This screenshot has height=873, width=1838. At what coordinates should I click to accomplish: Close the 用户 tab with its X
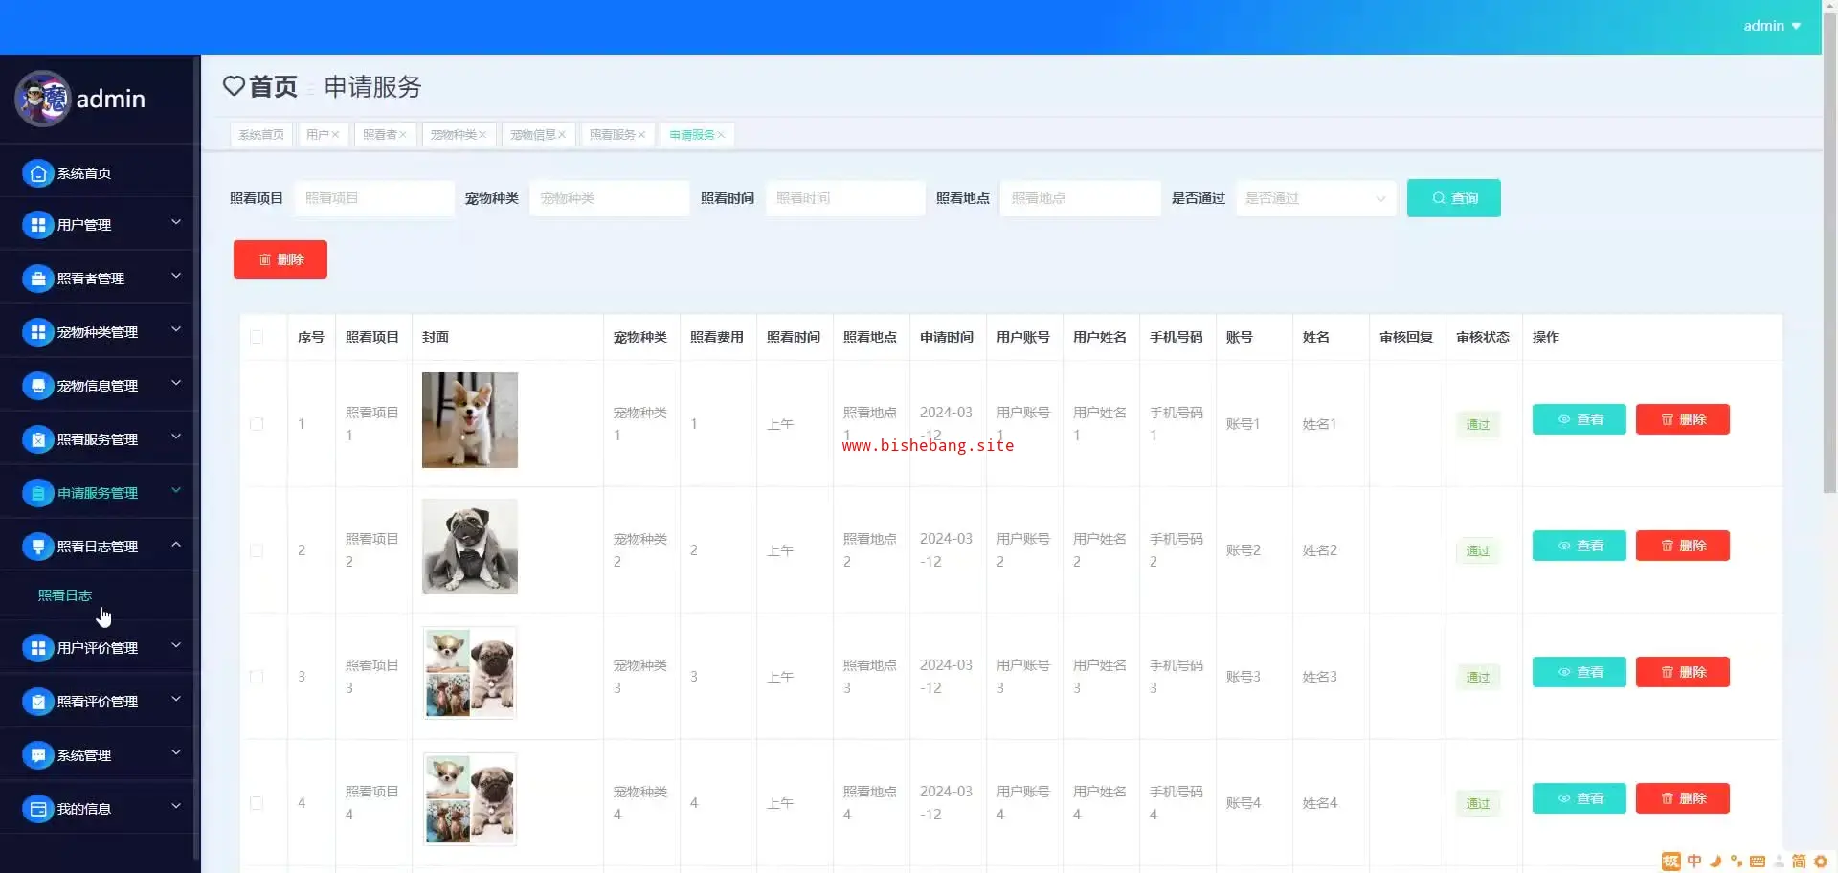pos(335,135)
